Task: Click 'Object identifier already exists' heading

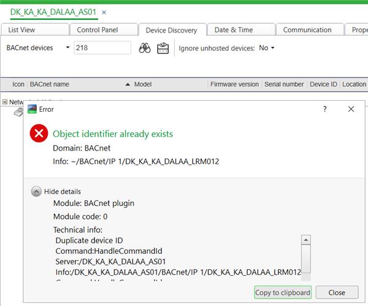Action: [x=113, y=134]
